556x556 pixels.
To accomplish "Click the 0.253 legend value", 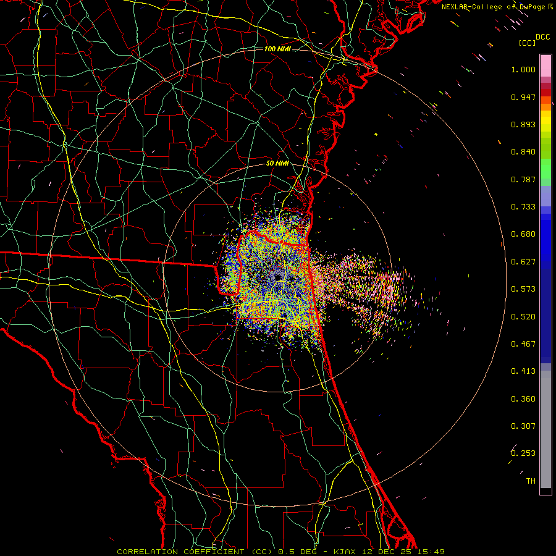I will pyautogui.click(x=523, y=453).
